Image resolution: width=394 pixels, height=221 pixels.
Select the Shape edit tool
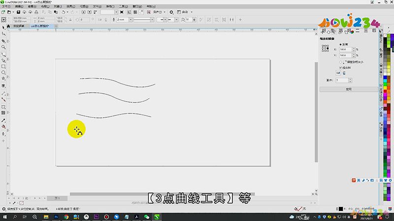tap(3, 34)
